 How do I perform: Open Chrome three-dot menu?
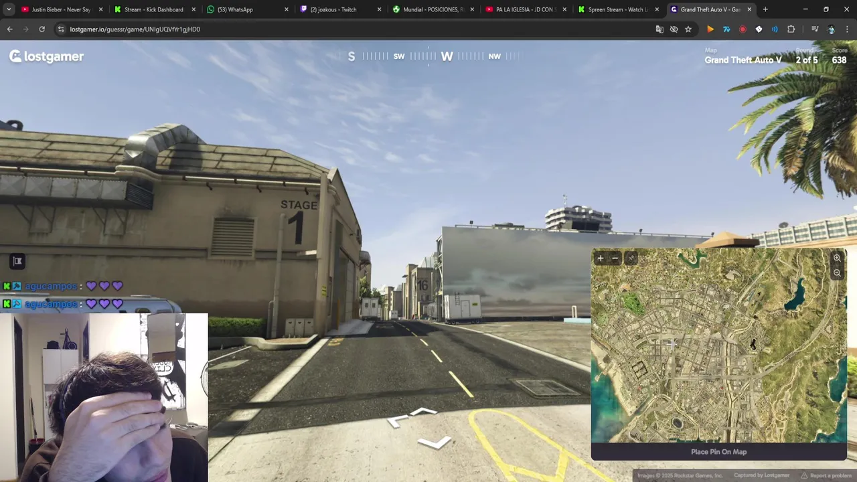[x=847, y=29]
